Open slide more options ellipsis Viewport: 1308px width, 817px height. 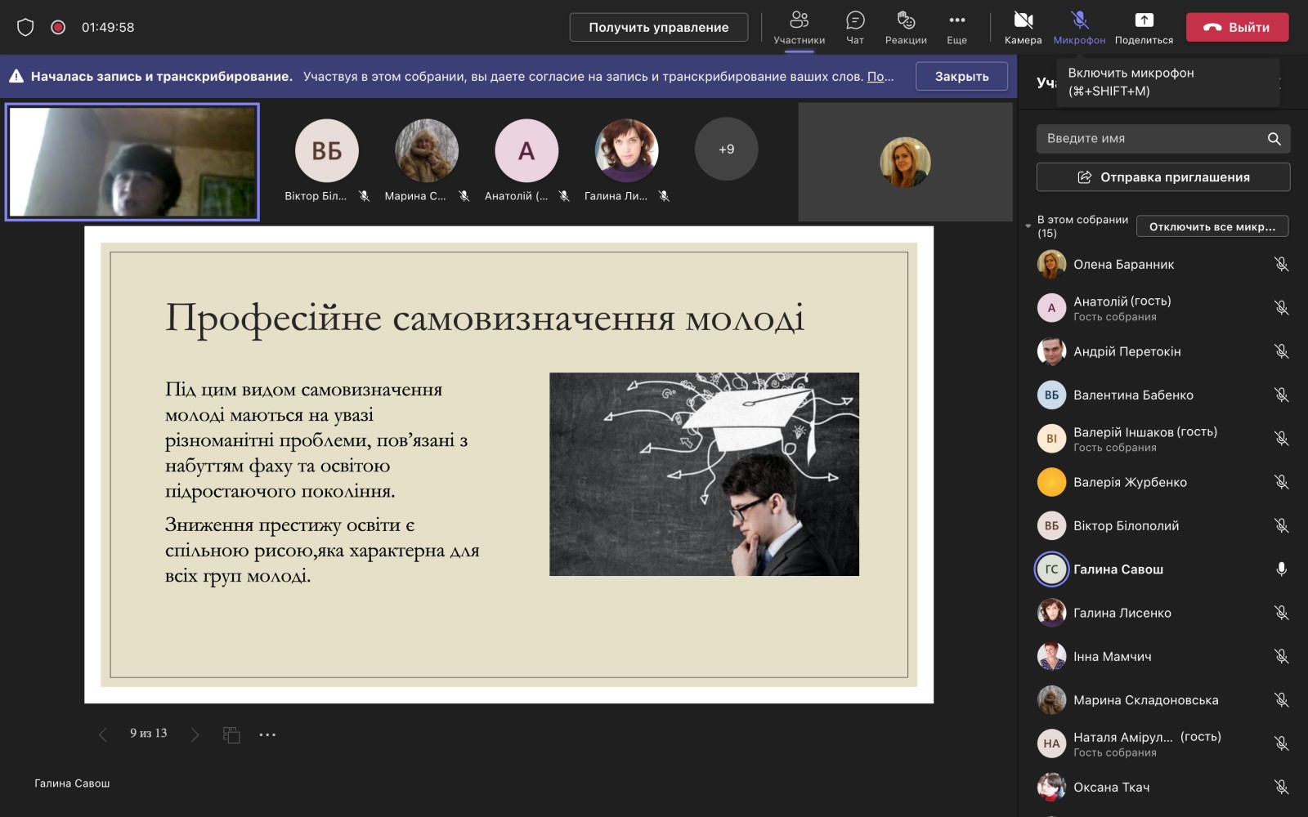click(267, 734)
